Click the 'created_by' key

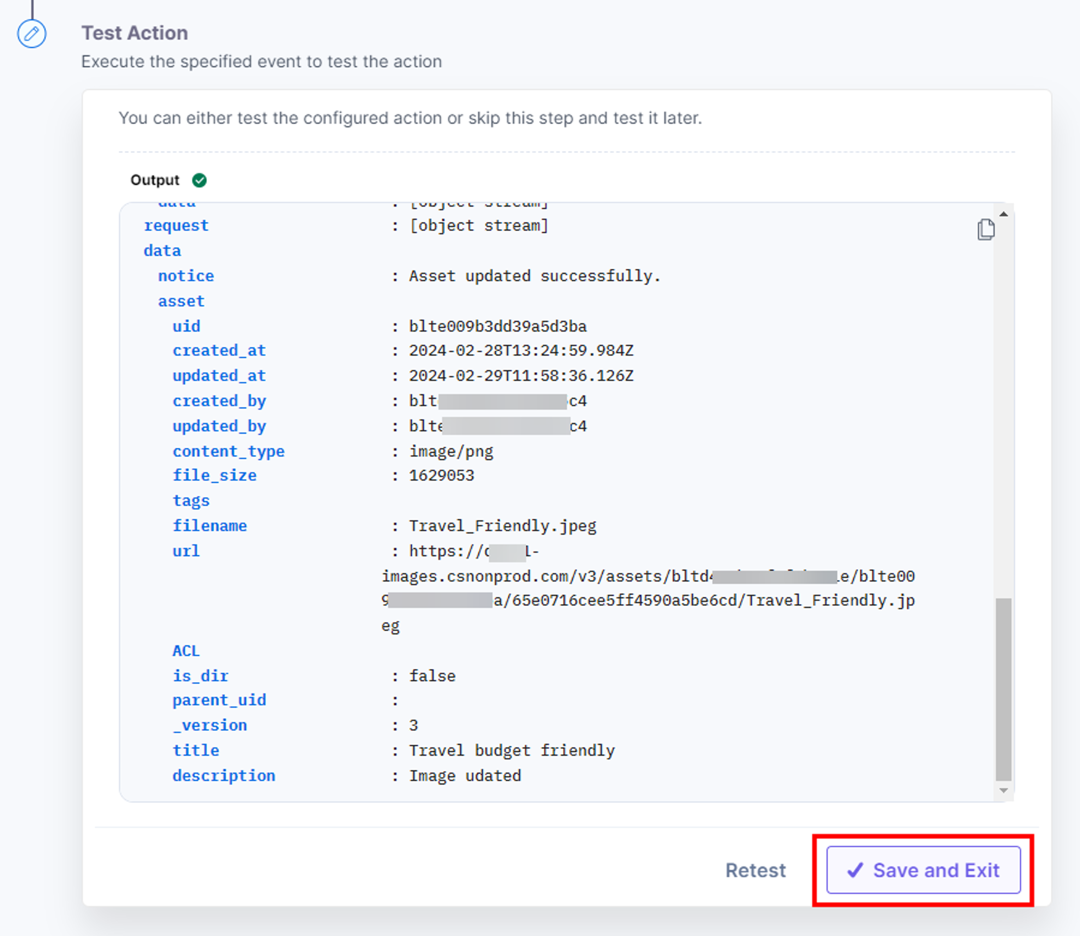pos(219,401)
